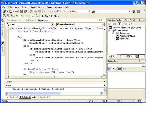Pin the Output panel (auto hide)

click(101, 82)
